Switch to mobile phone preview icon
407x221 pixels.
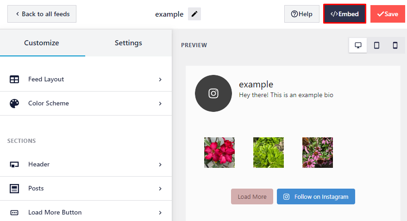[395, 45]
